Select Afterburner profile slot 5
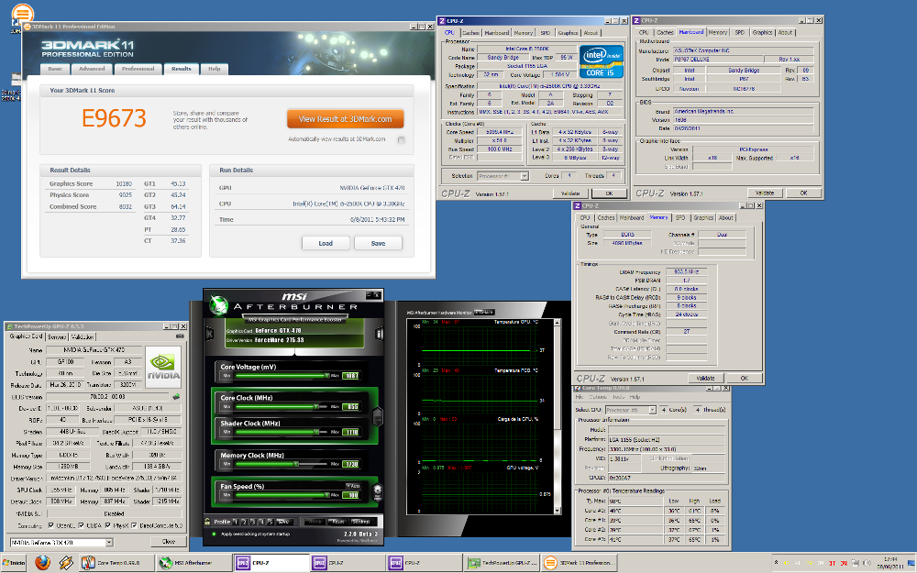 click(x=271, y=522)
